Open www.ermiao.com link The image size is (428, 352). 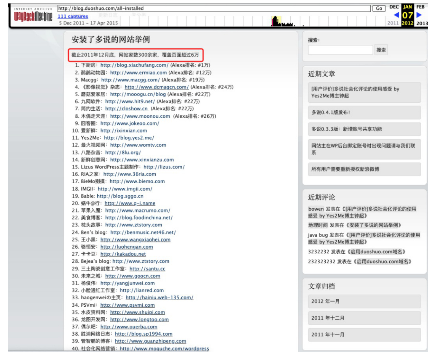pyautogui.click(x=138, y=72)
